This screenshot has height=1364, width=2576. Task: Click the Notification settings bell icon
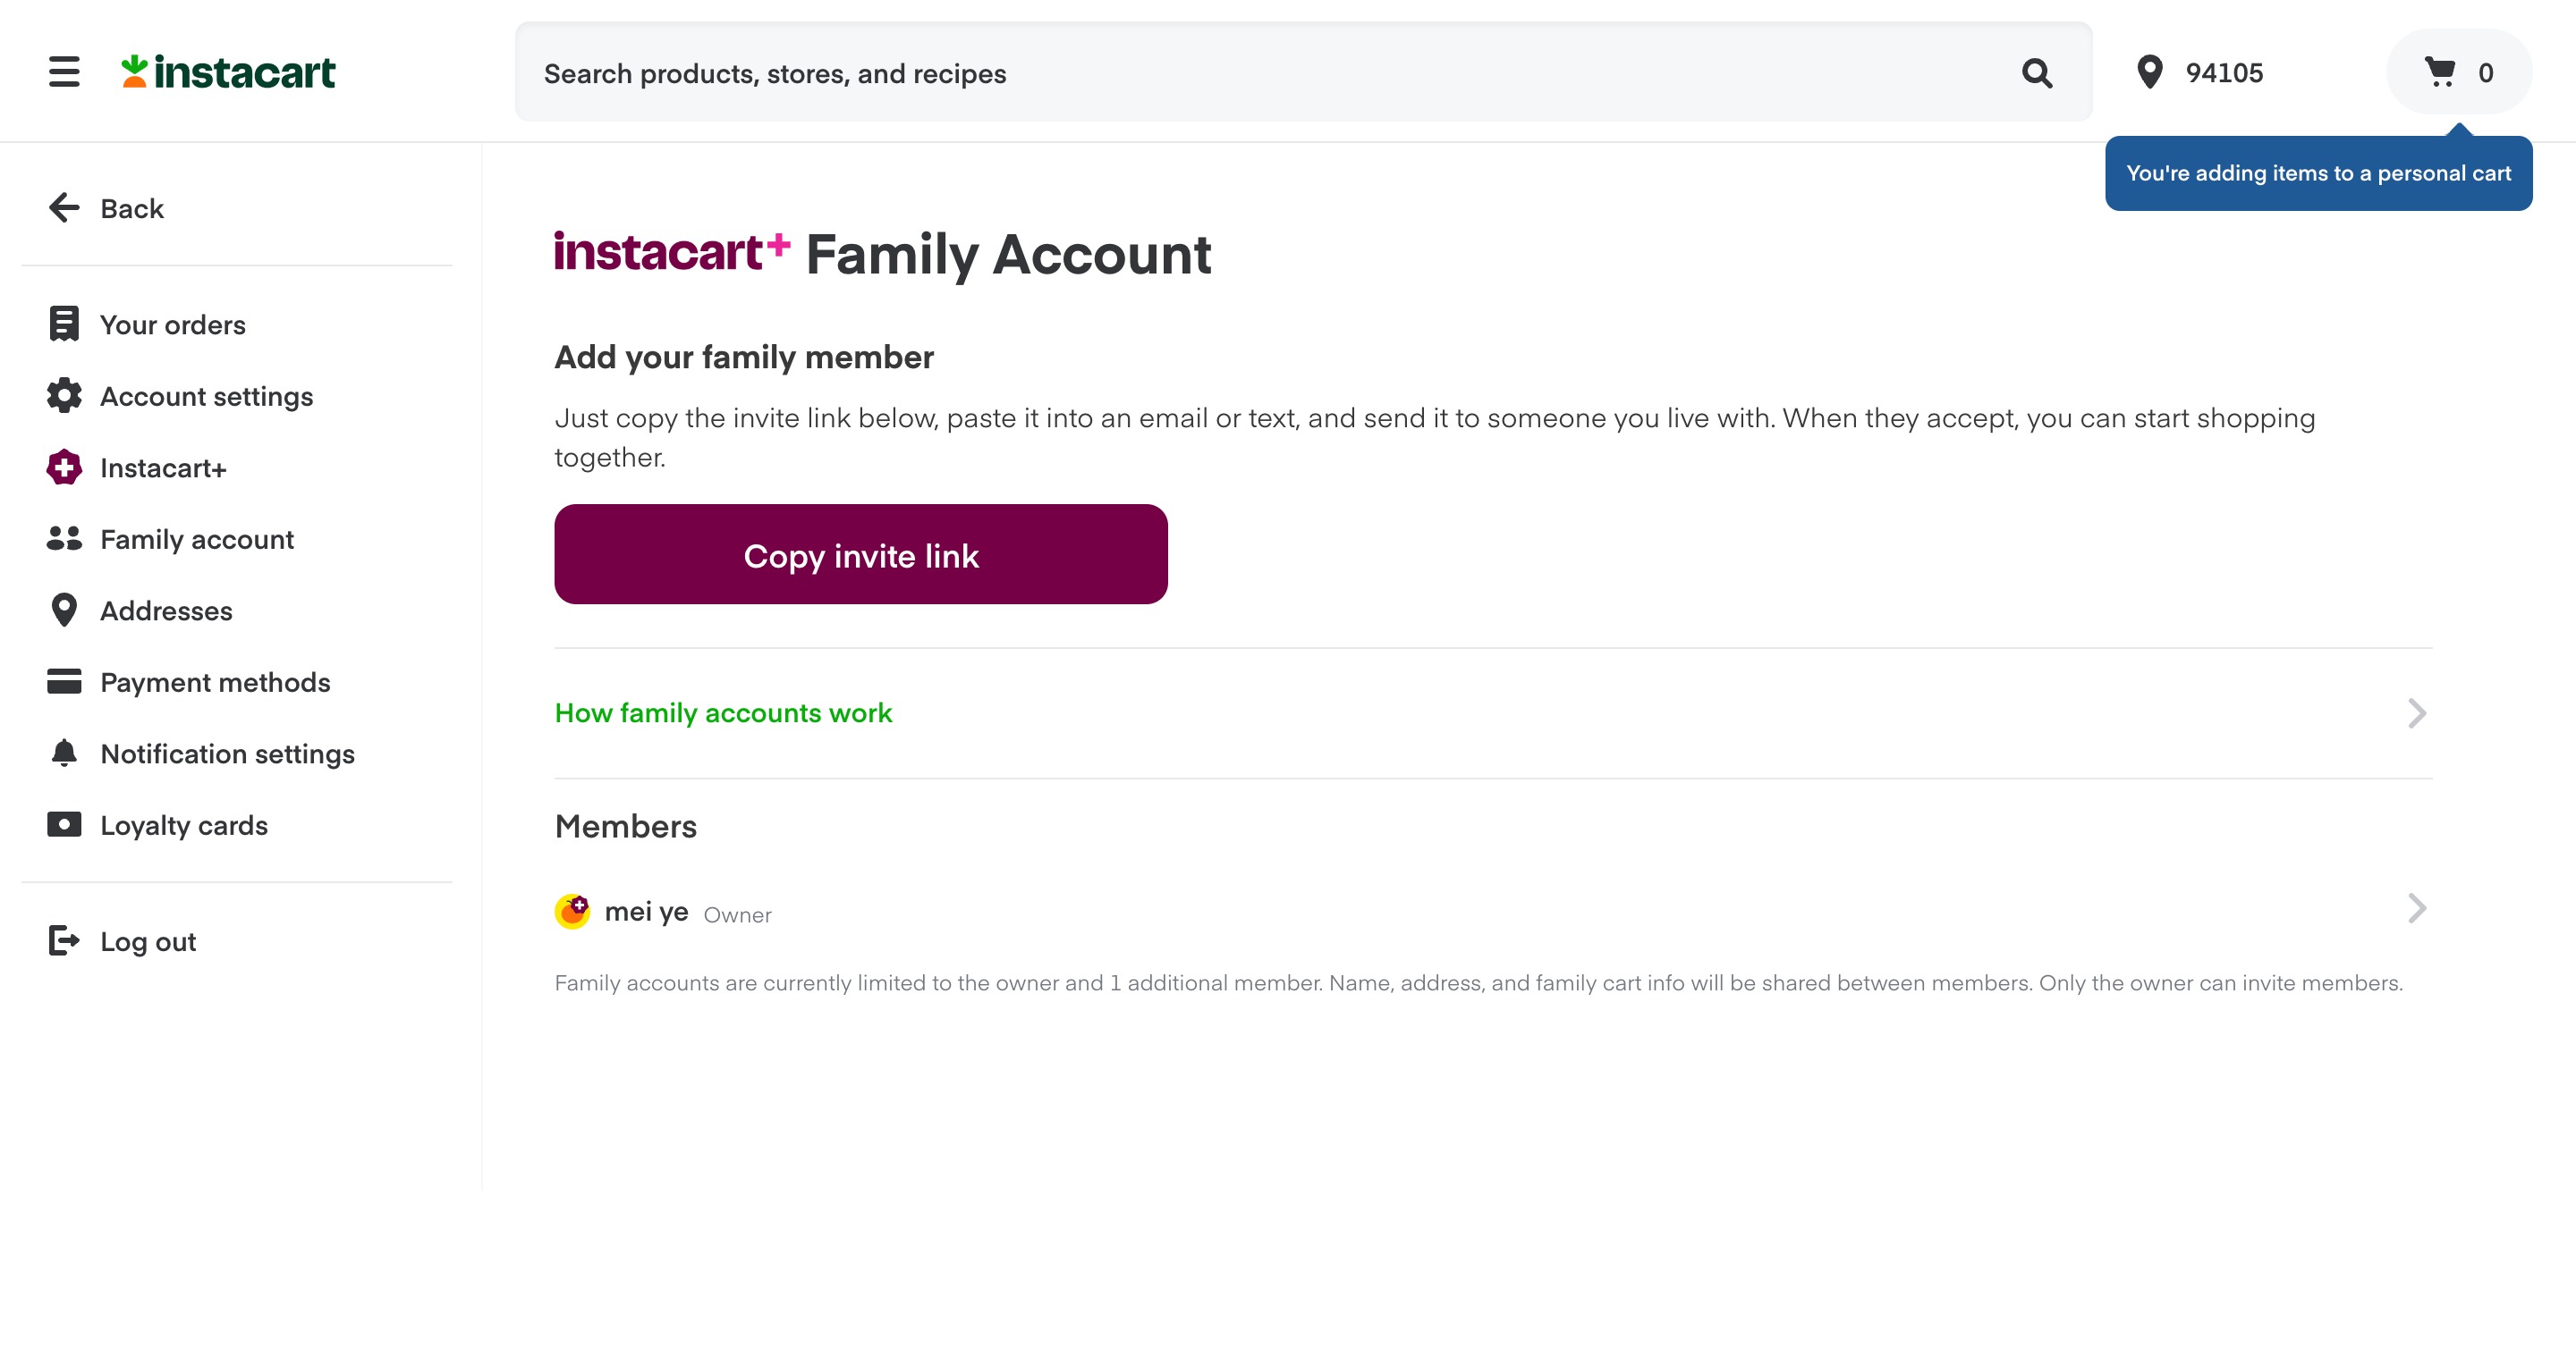click(64, 753)
